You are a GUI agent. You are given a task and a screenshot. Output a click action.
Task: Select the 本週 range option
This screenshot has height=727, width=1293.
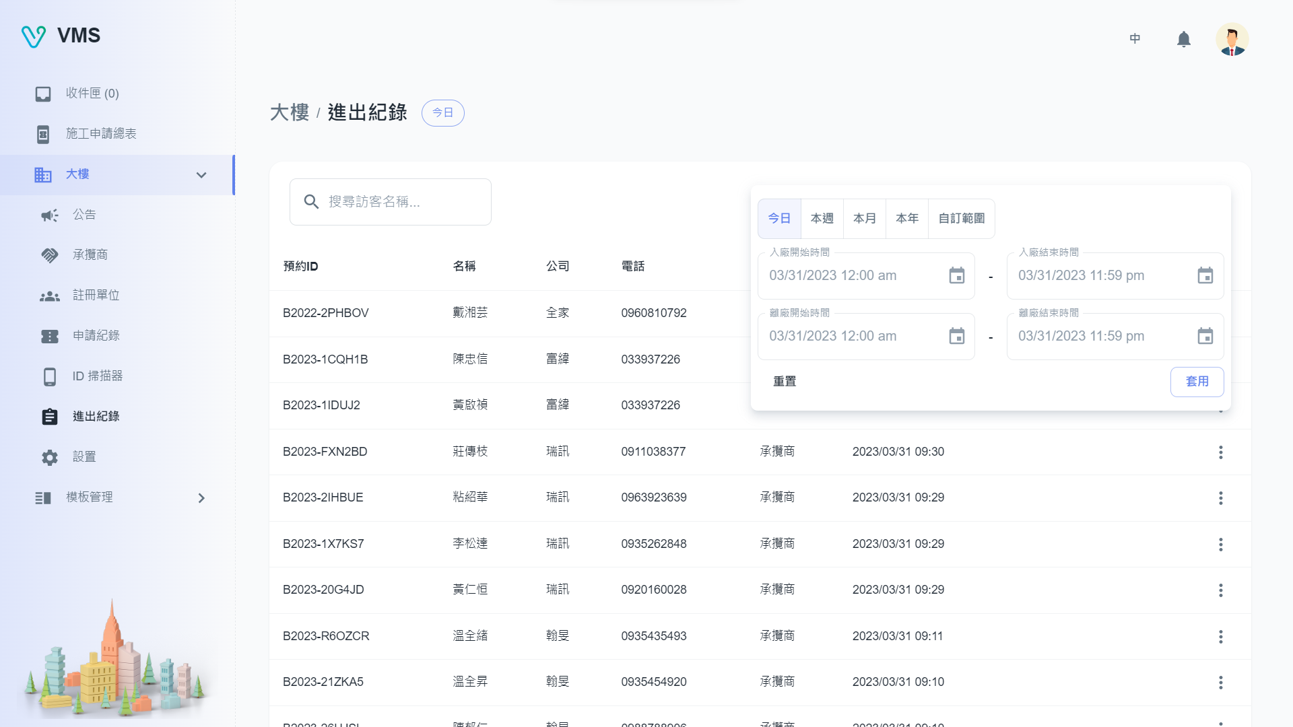(x=822, y=219)
